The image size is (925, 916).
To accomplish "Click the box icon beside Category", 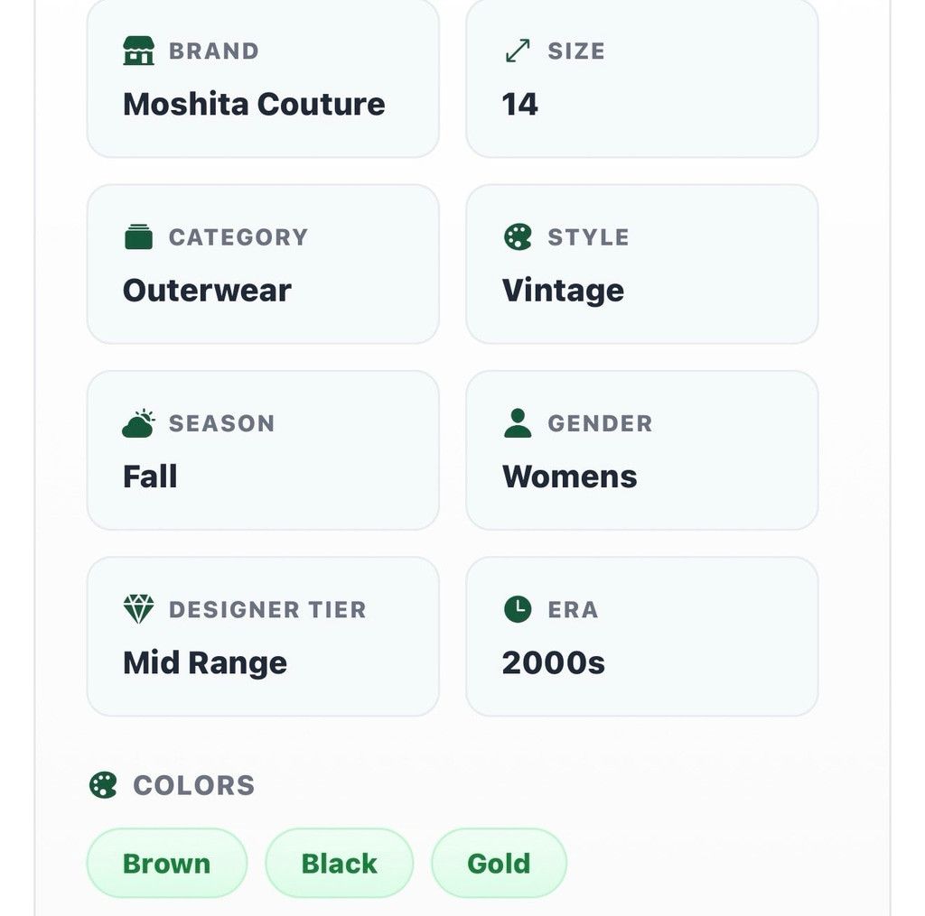I will tap(138, 237).
